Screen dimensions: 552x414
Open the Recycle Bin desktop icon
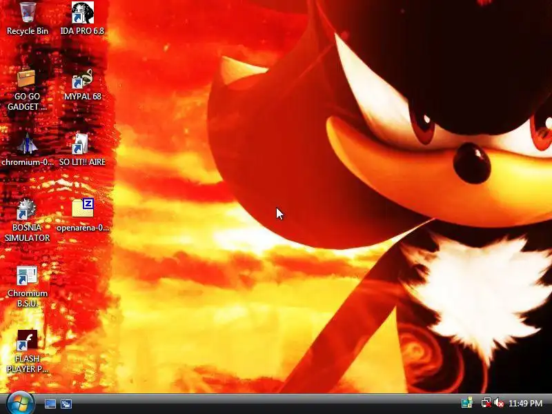(x=28, y=19)
